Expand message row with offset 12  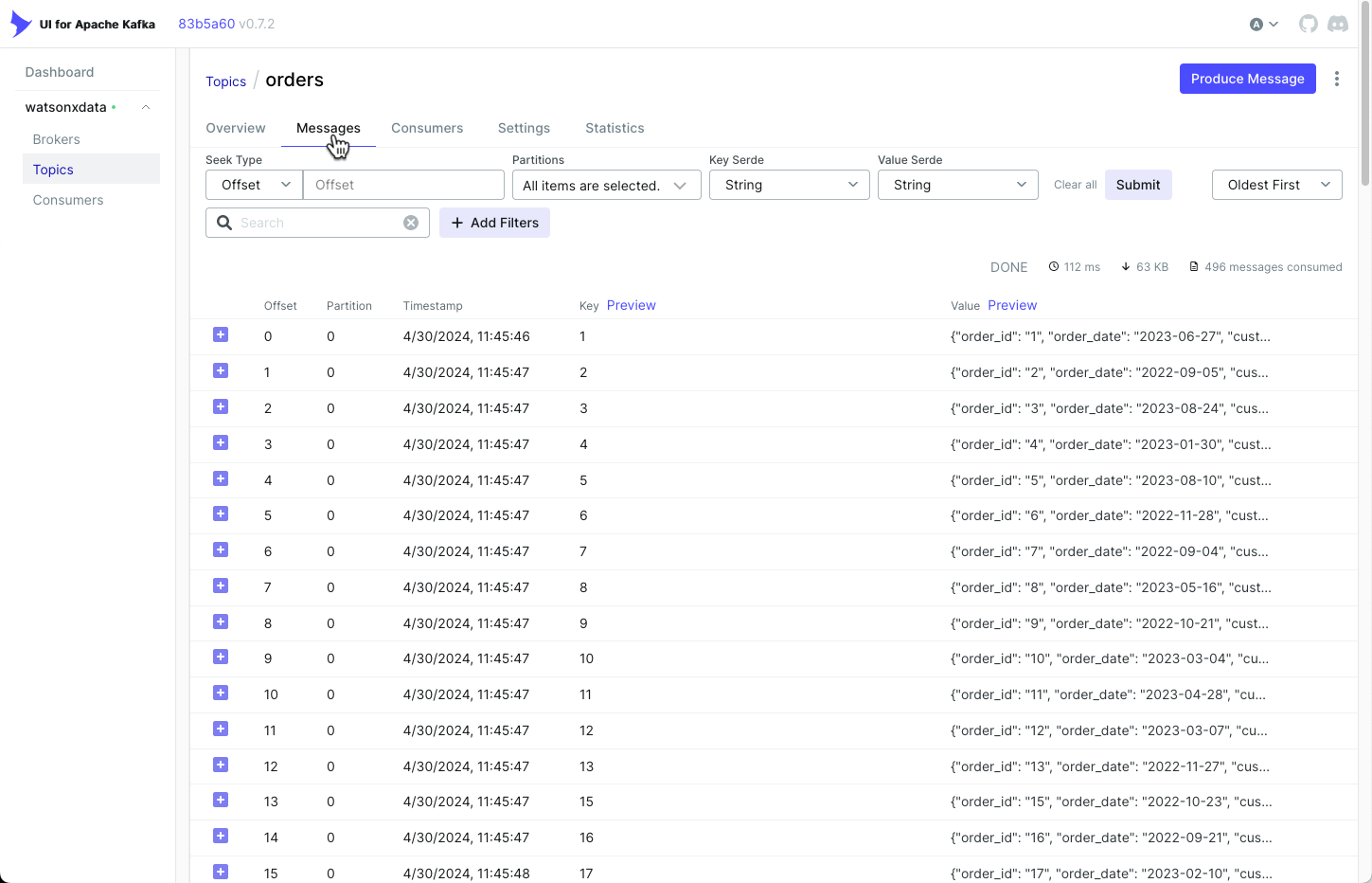tap(221, 765)
